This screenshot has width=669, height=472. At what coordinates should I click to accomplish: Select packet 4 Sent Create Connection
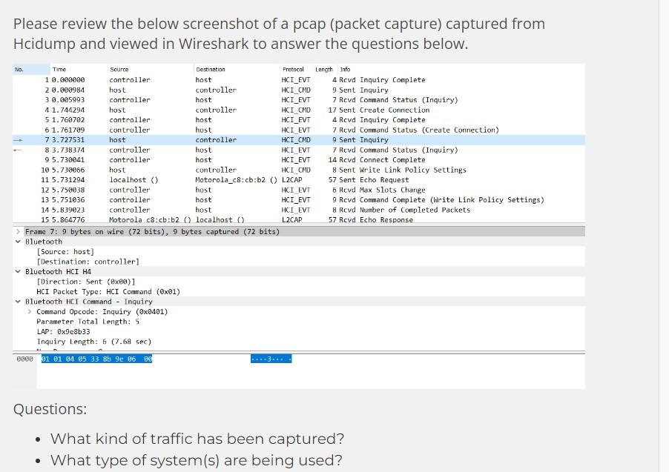click(x=299, y=110)
